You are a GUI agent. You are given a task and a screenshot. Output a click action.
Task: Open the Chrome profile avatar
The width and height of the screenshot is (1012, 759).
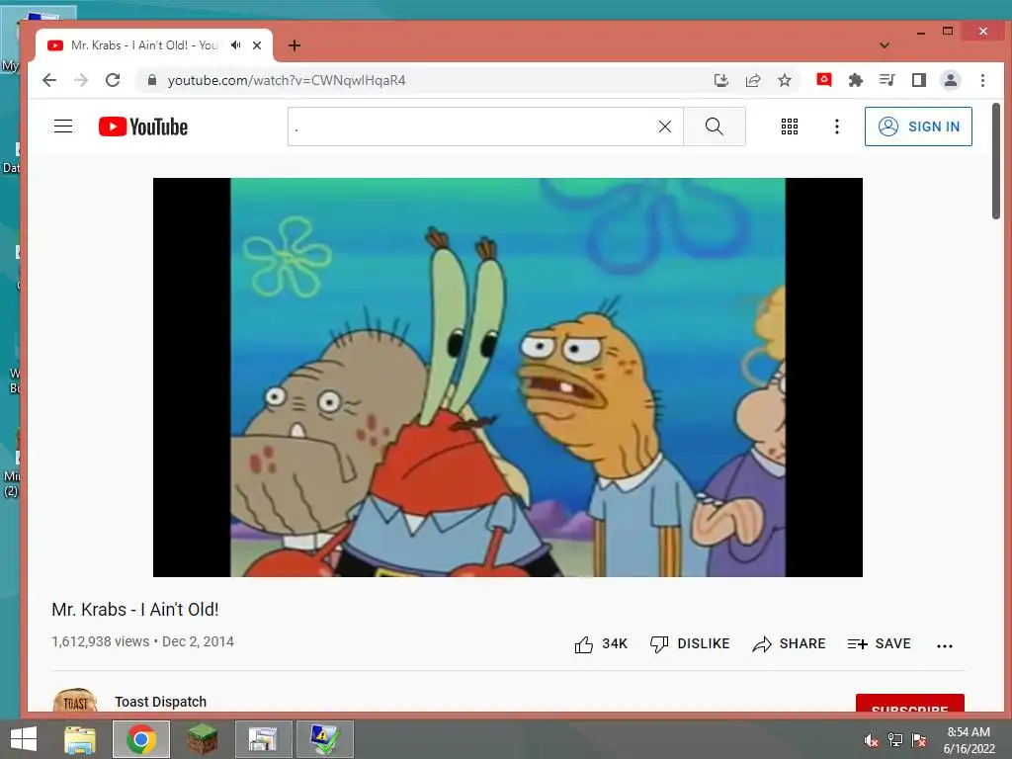pos(950,80)
